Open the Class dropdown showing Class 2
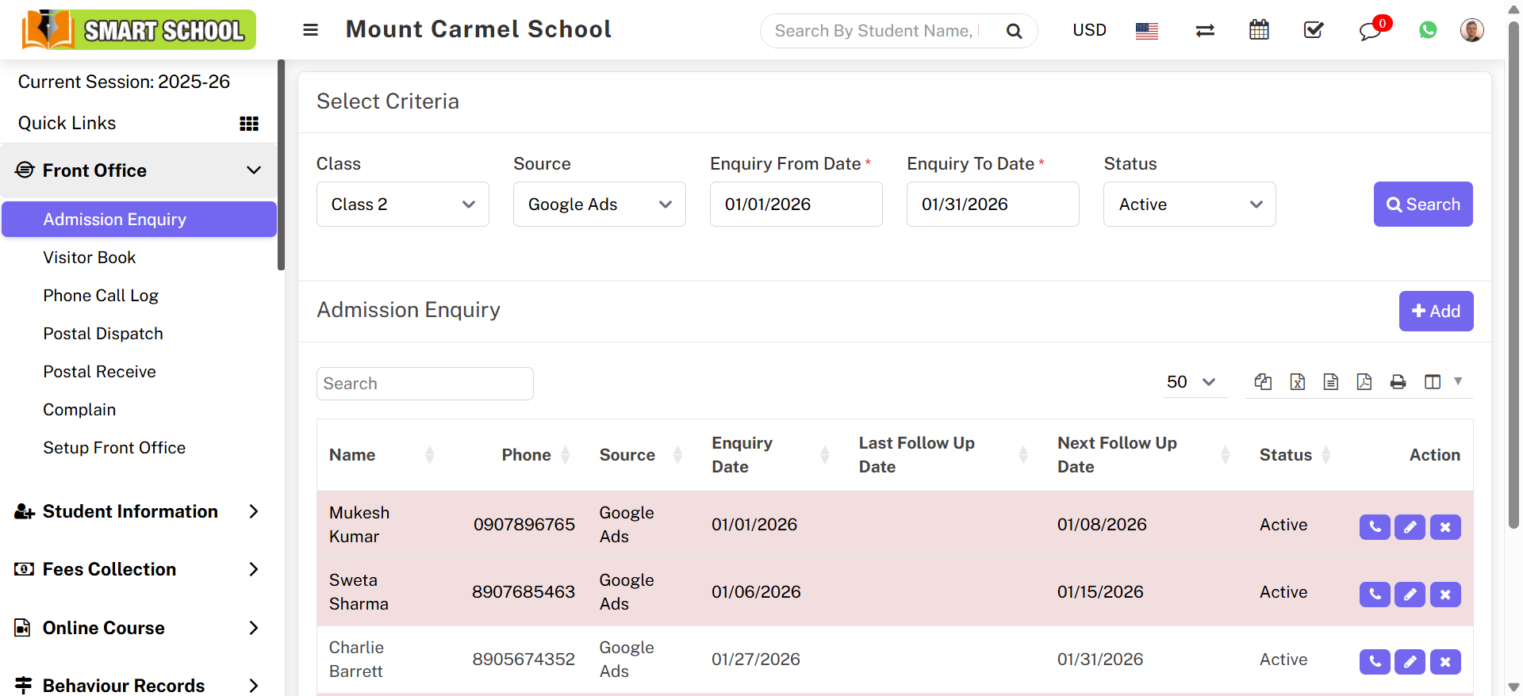Screen dimensions: 1523x696 coord(402,205)
